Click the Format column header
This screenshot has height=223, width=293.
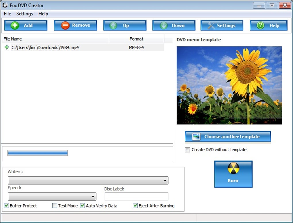[137, 39]
